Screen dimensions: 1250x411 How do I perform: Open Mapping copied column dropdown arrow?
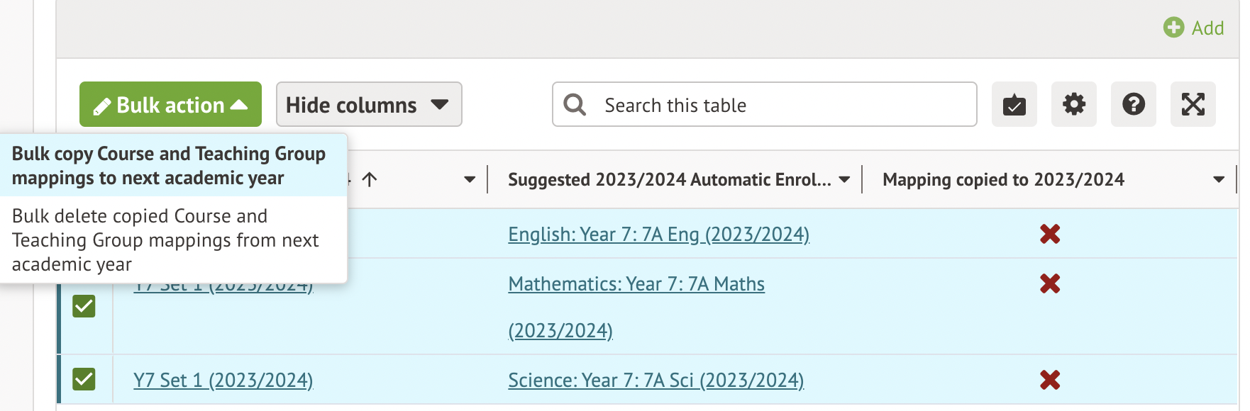pyautogui.click(x=1219, y=179)
